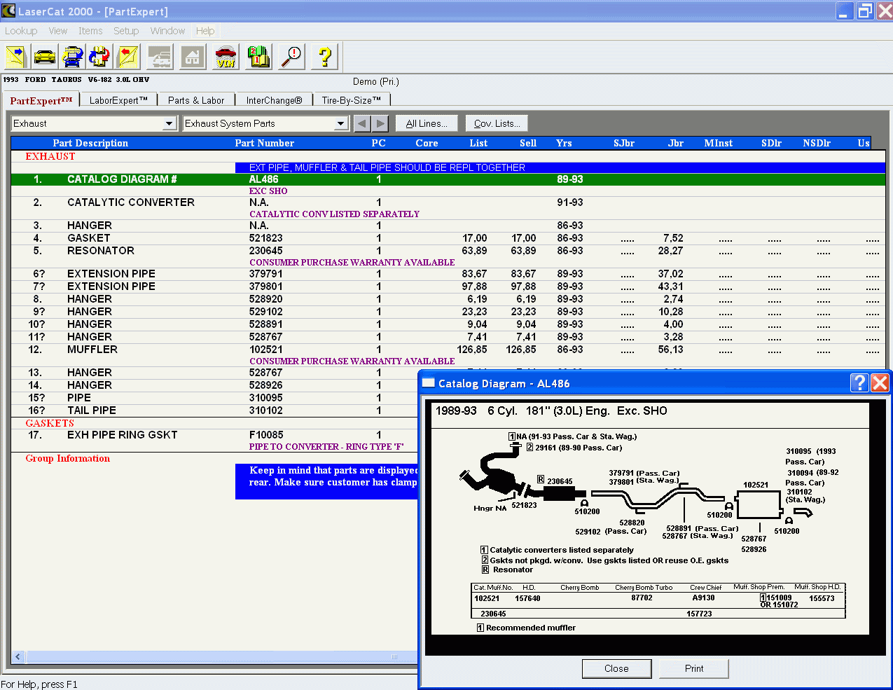
Task: Click part number 379791 in the table
Action: point(266,274)
